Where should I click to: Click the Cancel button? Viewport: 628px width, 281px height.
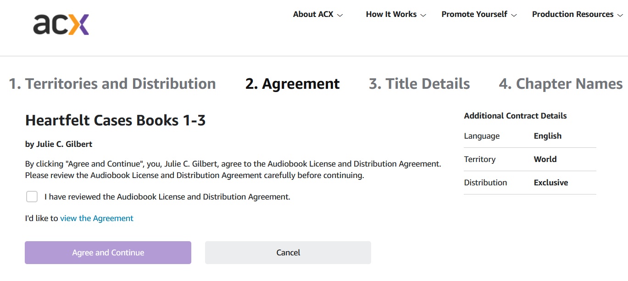pyautogui.click(x=288, y=253)
